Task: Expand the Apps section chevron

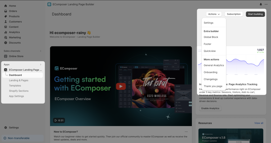Action: tap(40, 65)
